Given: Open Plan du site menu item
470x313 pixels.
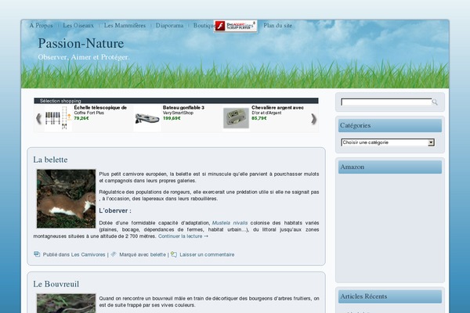Looking at the screenshot, I should click(277, 26).
